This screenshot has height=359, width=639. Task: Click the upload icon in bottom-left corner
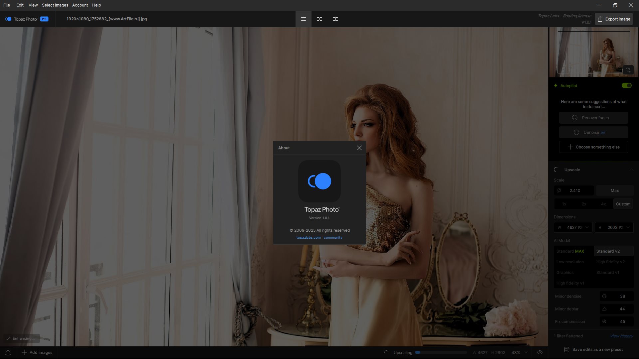[8, 352]
